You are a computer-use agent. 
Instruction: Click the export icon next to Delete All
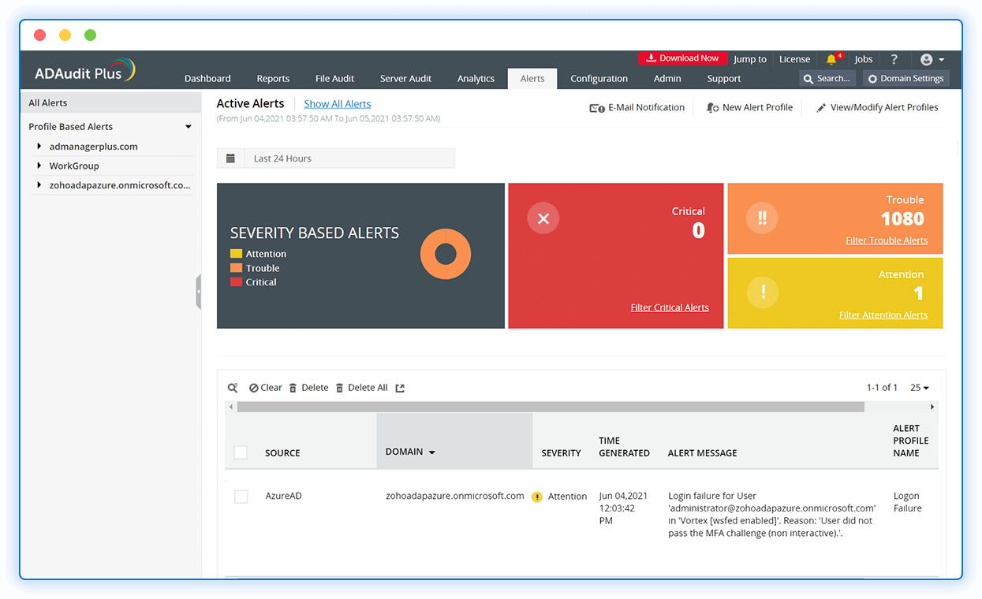click(400, 388)
